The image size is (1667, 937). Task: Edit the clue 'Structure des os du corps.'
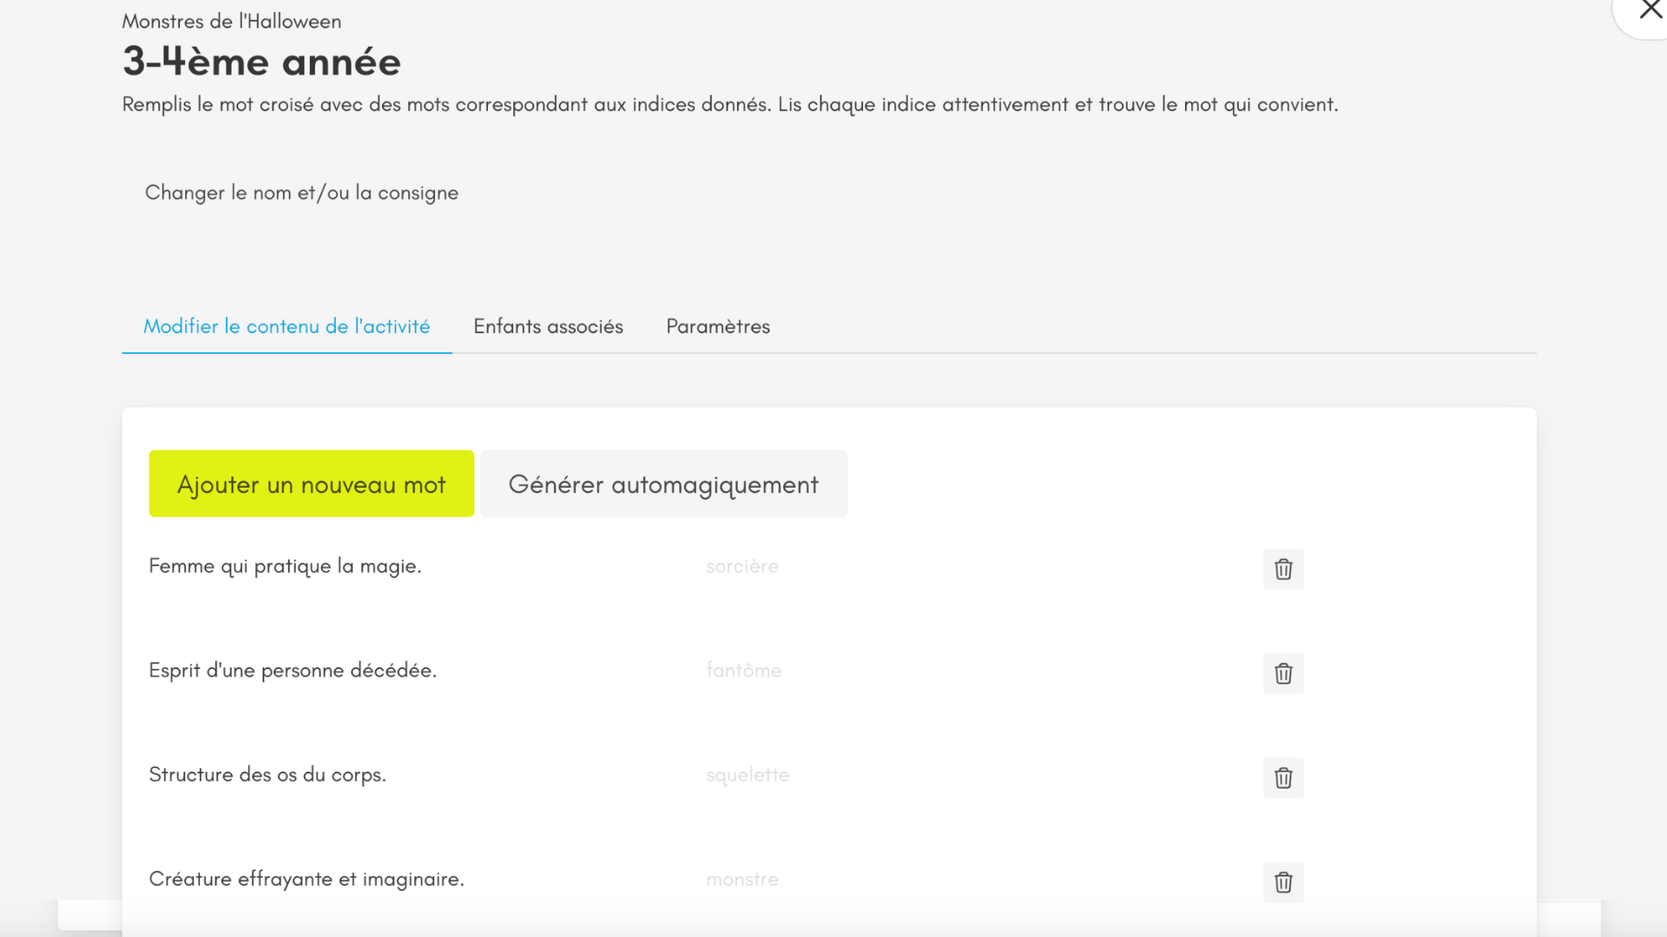pyautogui.click(x=267, y=775)
